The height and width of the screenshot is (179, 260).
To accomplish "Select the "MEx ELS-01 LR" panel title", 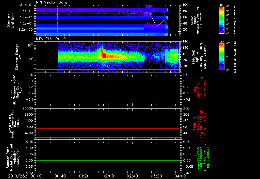I will pos(50,39).
